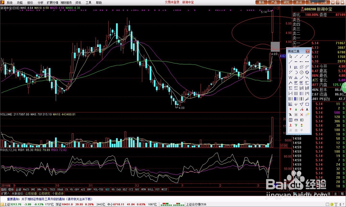
Task: Select the arrow line drawing tool
Action: tap(307, 56)
